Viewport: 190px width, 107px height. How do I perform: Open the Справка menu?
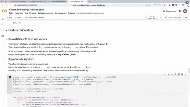[71, 13]
